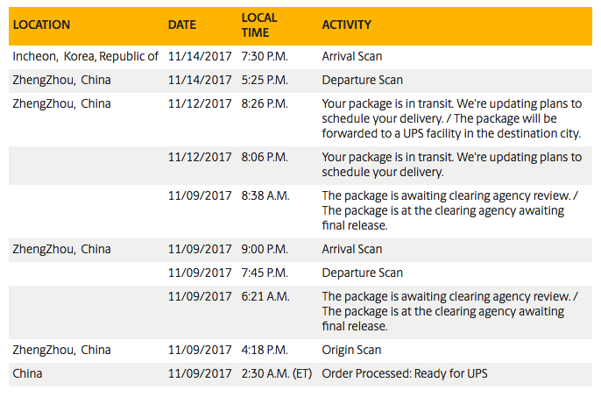Screen dimensions: 601x397
Task: Select the 9:00 P.M. time entry
Action: coord(265,249)
